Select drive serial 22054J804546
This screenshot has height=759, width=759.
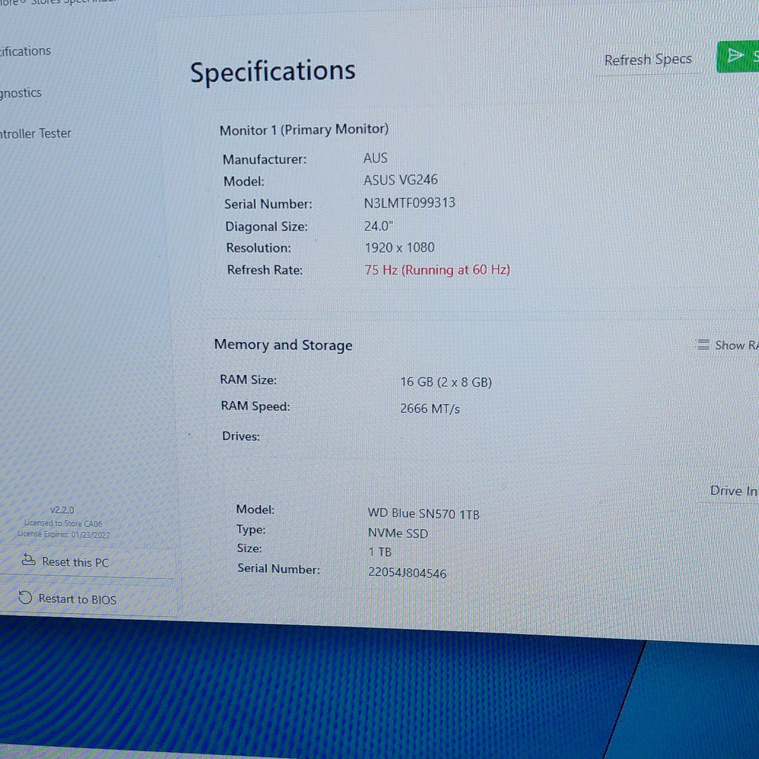pyautogui.click(x=407, y=573)
